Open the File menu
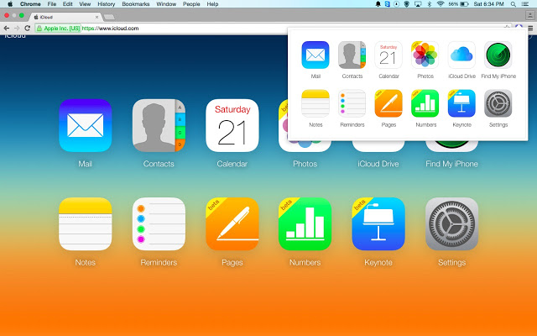Image resolution: width=537 pixels, height=336 pixels. pos(52,4)
